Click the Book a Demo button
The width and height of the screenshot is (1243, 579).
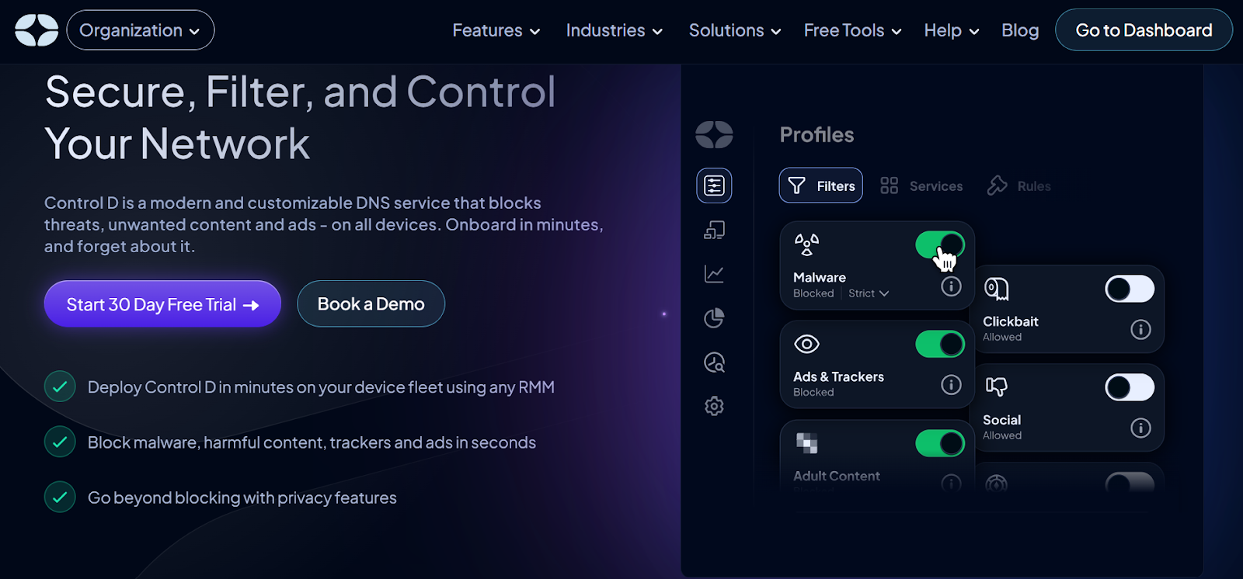[x=371, y=304]
